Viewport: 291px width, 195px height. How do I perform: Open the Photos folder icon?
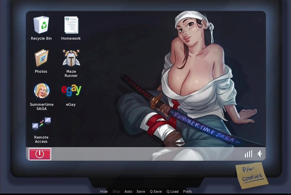pyautogui.click(x=41, y=58)
